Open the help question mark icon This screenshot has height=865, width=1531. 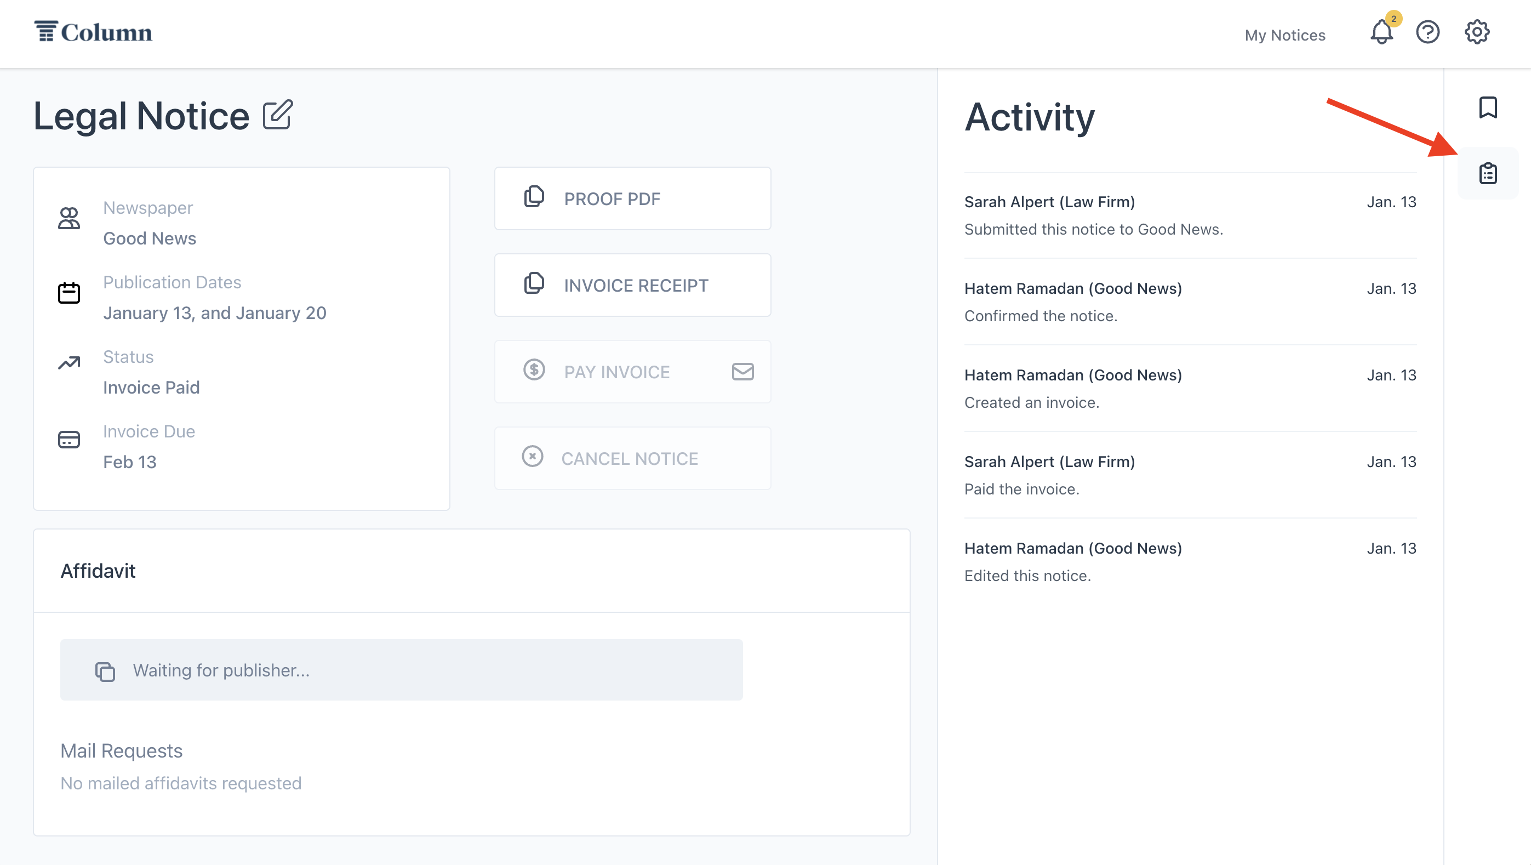coord(1427,32)
